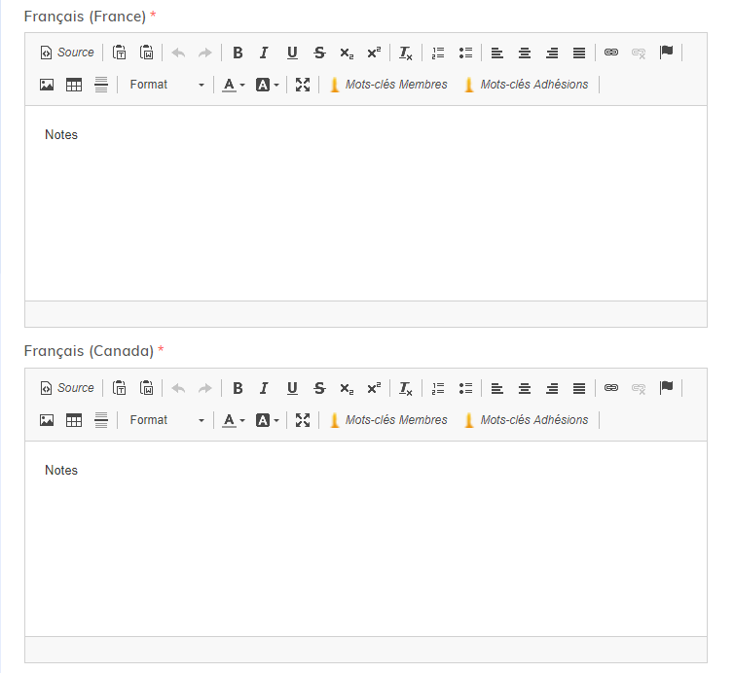The height and width of the screenshot is (673, 734).
Task: Insert anchor flag in Canada editor
Action: tap(666, 388)
